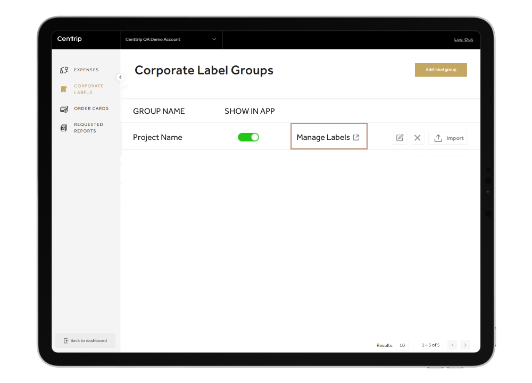Click the Corporate Label Groups heading
Screen dimensions: 532x383
204,70
